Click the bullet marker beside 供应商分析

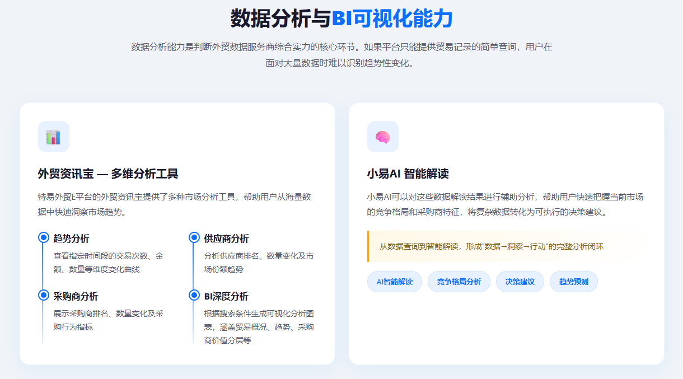(194, 237)
